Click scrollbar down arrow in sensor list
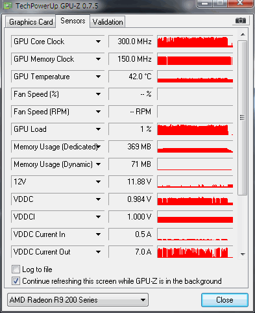The image size is (255, 313). [x=243, y=254]
